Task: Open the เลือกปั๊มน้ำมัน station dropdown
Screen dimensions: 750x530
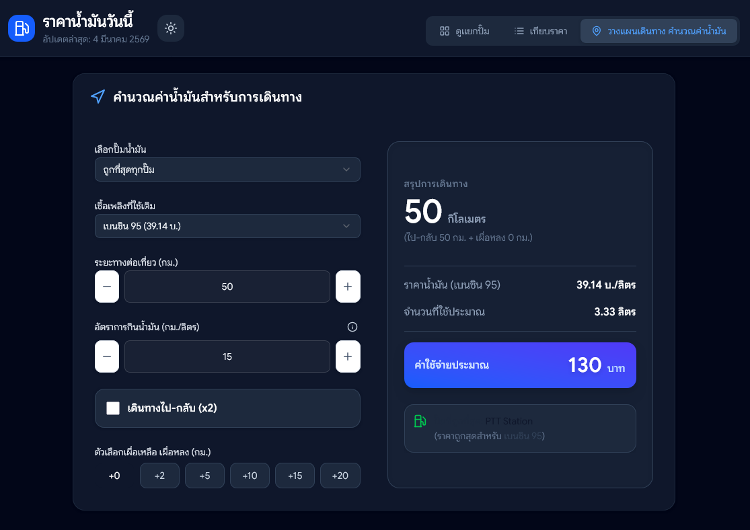Action: (227, 169)
